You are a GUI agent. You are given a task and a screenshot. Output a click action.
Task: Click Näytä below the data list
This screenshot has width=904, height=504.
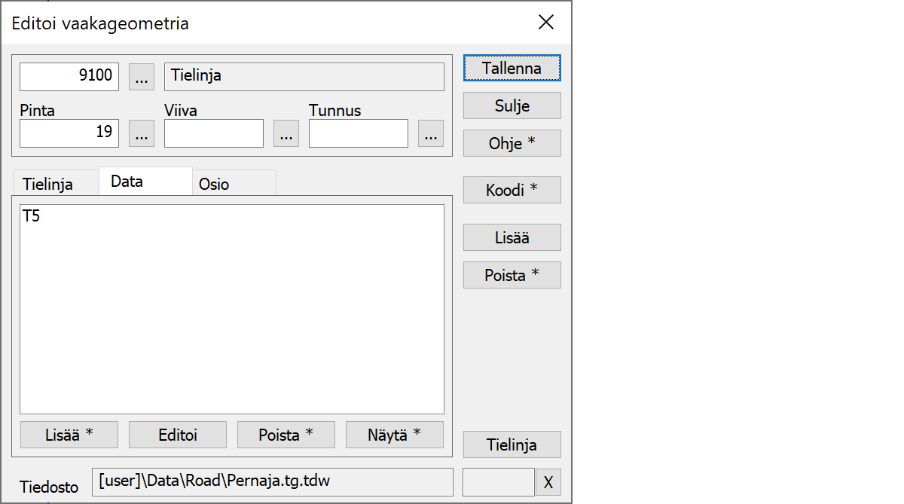tap(394, 435)
